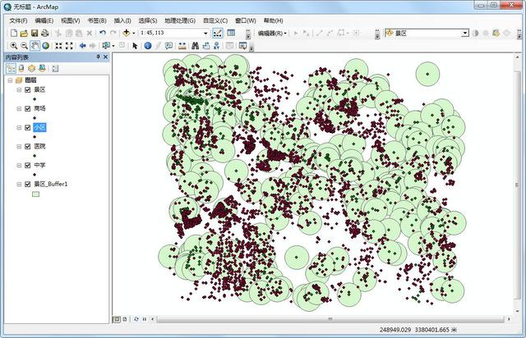This screenshot has width=526, height=338.
Task: Click the Add Data button
Action: (126, 33)
